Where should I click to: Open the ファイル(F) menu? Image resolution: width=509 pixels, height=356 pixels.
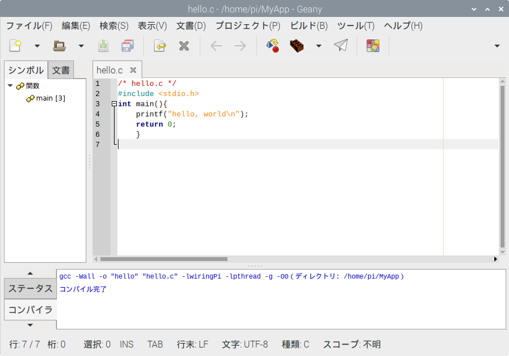pos(29,25)
